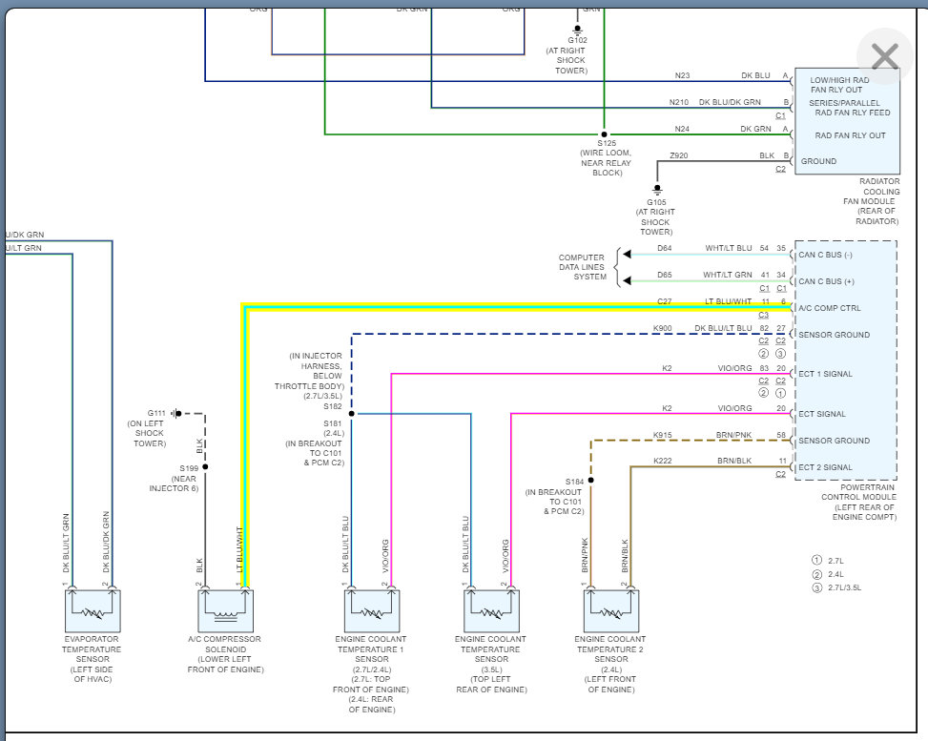
Task: Click the "LOW/HIGH RAD FAN RLY OUT" pin label
Action: coord(838,85)
